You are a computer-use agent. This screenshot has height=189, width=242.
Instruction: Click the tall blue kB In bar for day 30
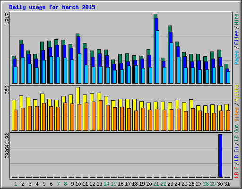point(220,156)
